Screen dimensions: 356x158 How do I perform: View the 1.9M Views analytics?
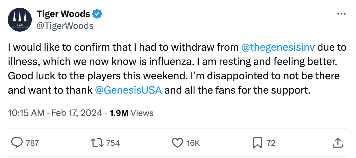pyautogui.click(x=132, y=113)
